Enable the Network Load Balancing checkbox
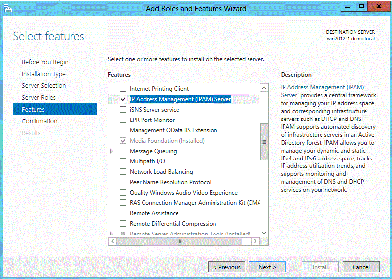 tap(123, 172)
